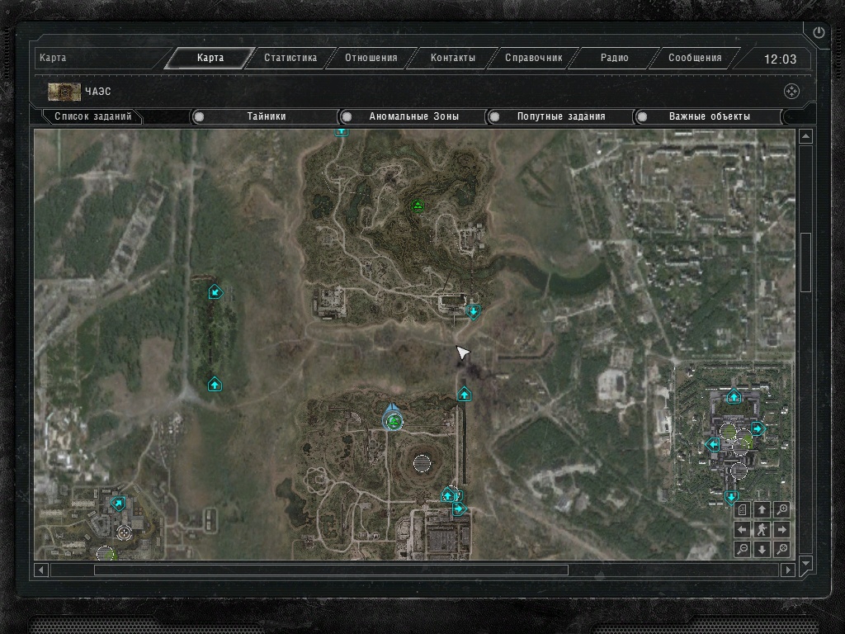The width and height of the screenshot is (845, 634).
Task: Click the ЧАЭС level thumbnail image
Action: click(x=64, y=92)
